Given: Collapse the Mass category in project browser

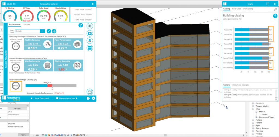Looking at the screenshot, I should tap(253, 109).
